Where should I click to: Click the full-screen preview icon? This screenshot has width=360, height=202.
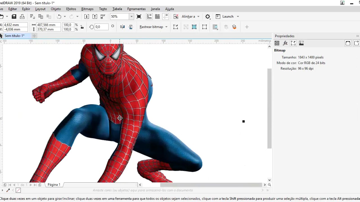pyautogui.click(x=139, y=17)
